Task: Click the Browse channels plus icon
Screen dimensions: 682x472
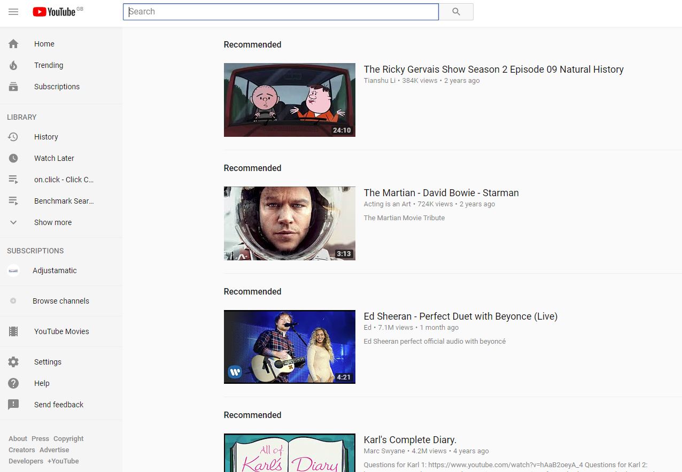Action: [13, 301]
